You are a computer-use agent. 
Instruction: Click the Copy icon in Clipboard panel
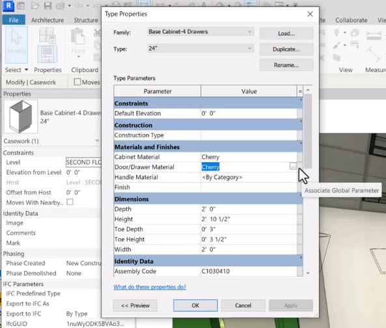click(x=98, y=46)
